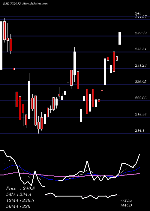The height and width of the screenshot is (211, 150).
Task: Click the 239.79 price level label
Action: coord(141,33)
